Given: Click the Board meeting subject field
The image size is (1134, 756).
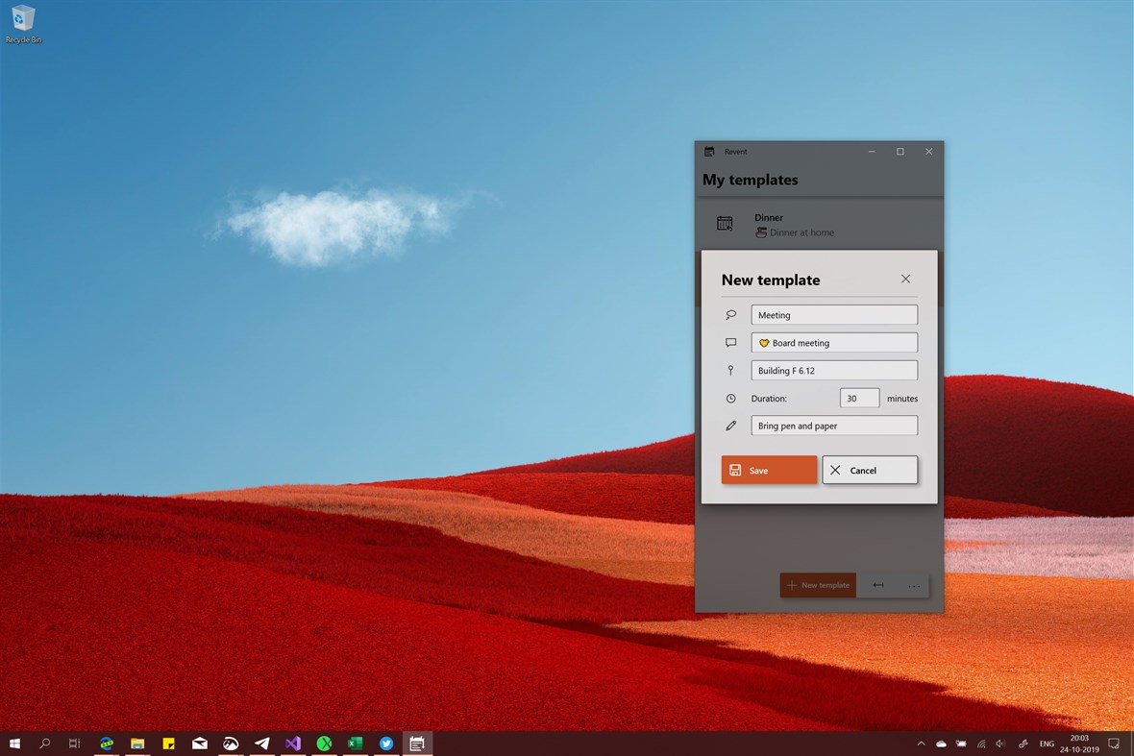Looking at the screenshot, I should click(x=834, y=343).
